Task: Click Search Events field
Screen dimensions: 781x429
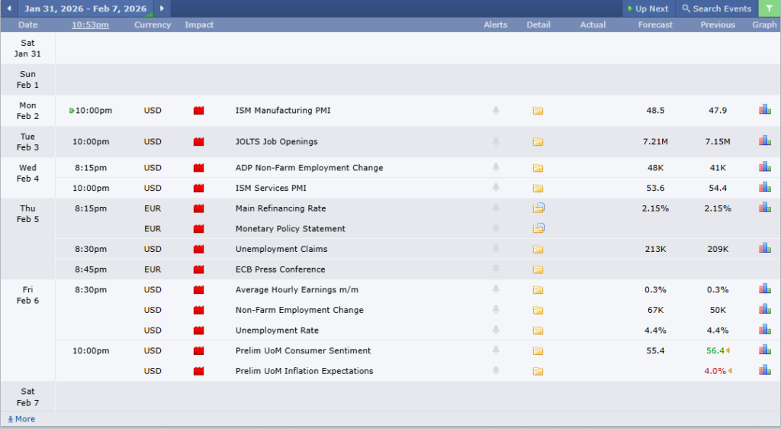Action: 716,8
